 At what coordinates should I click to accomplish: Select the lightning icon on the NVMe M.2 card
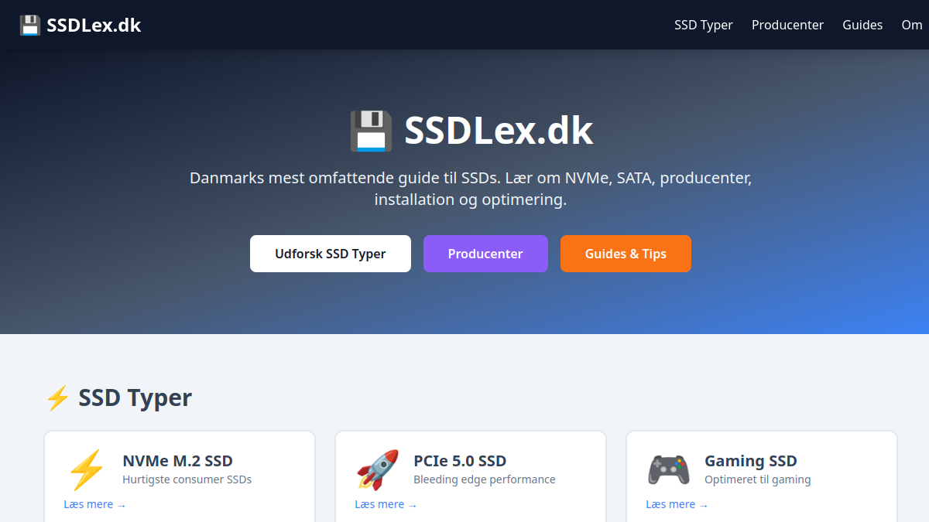pyautogui.click(x=87, y=469)
